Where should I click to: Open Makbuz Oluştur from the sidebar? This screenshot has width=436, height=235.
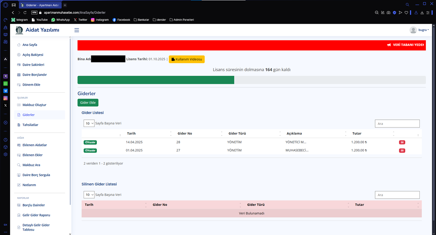click(34, 105)
